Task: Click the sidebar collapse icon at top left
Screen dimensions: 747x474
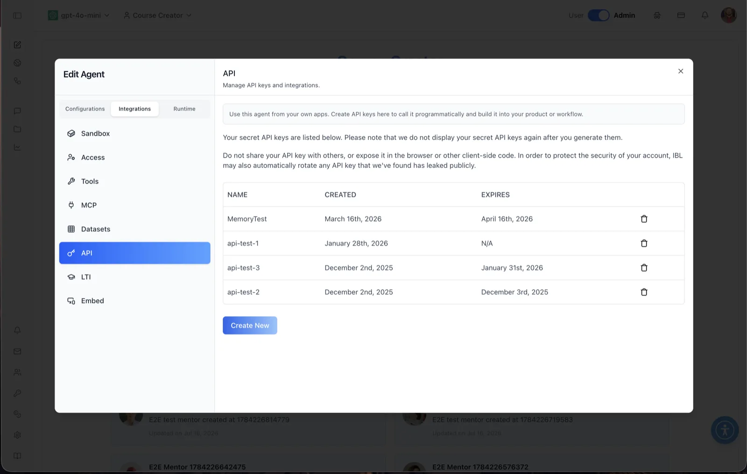Action: [x=17, y=15]
